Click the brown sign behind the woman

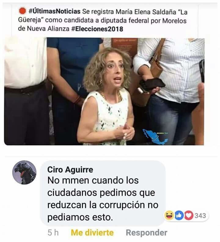point(125,47)
